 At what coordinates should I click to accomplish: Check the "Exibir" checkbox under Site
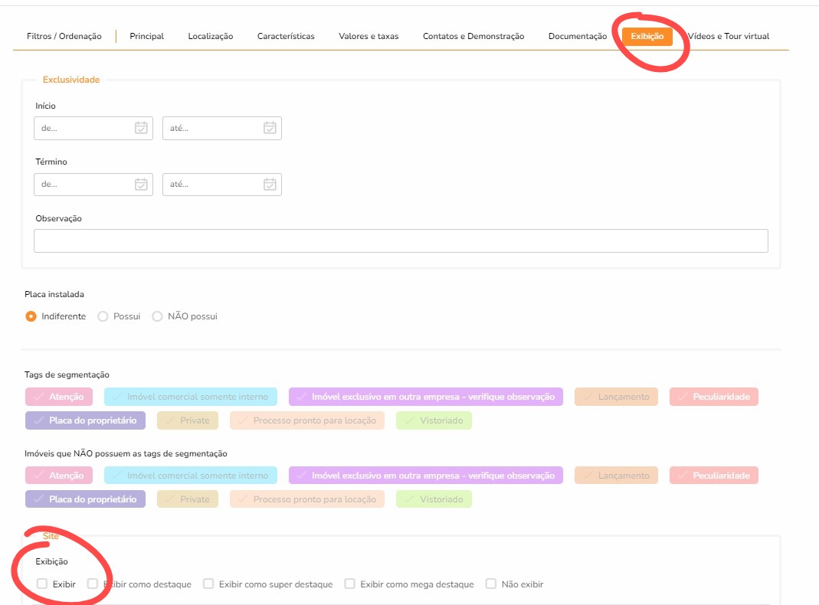click(42, 584)
